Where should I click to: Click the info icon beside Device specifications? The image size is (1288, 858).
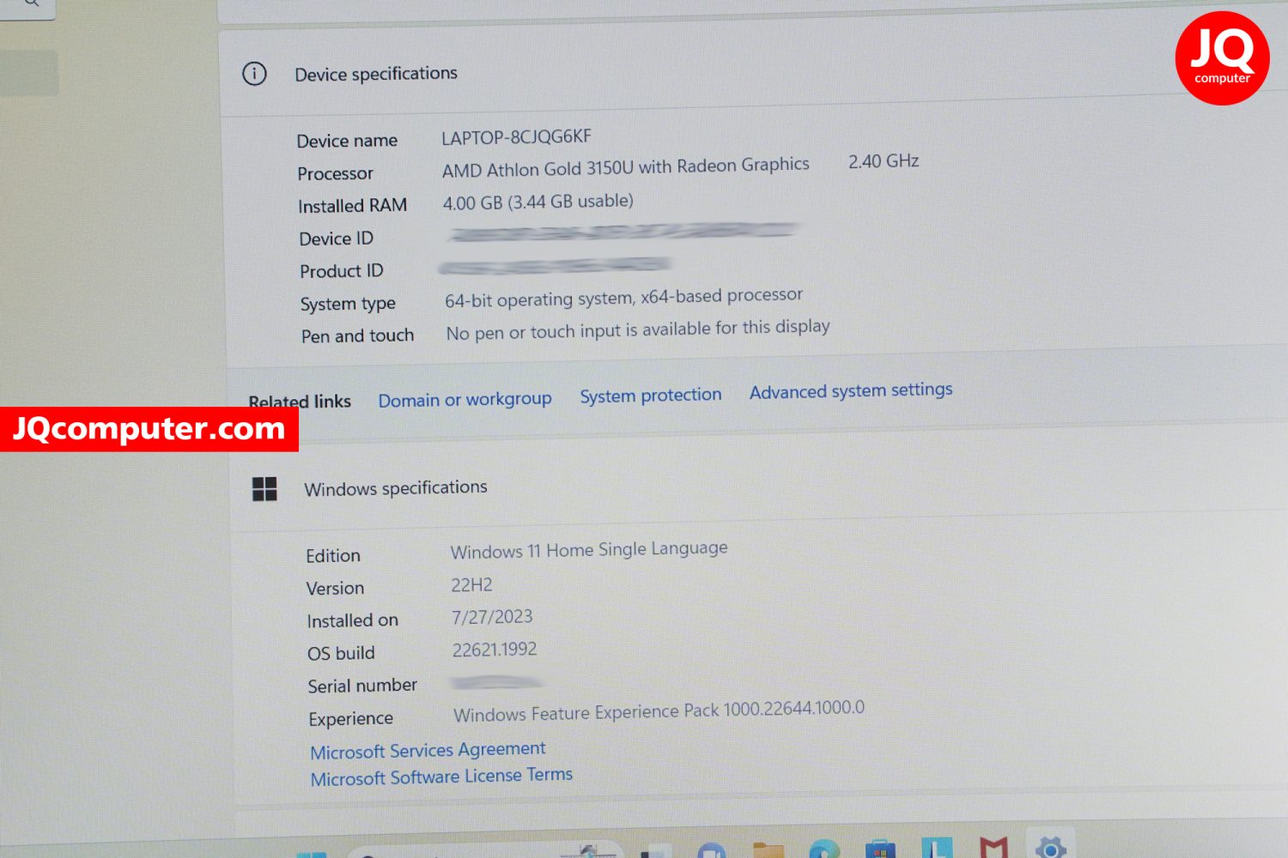coord(254,74)
